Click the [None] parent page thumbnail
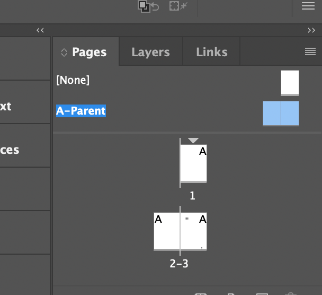The image size is (322, 295). point(290,83)
